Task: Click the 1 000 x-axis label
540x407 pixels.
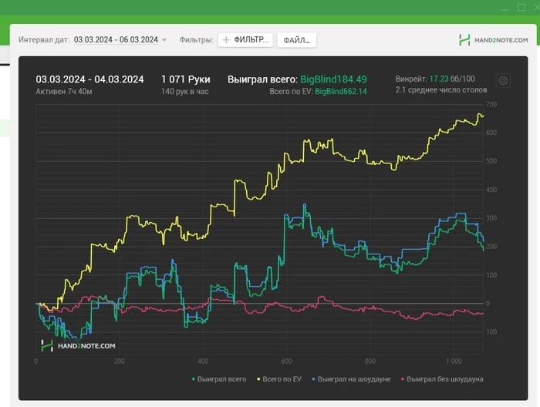Action: click(454, 362)
